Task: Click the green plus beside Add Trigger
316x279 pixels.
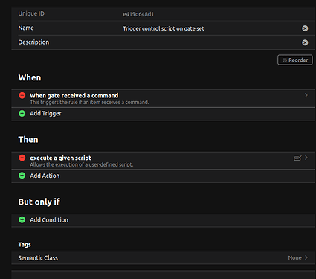Action: pos(22,113)
